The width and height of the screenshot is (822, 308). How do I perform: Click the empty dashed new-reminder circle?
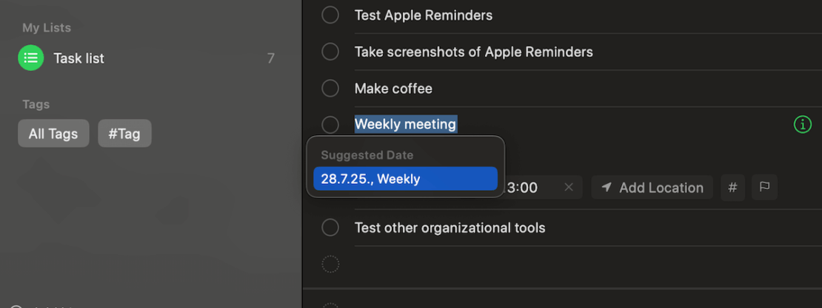tap(330, 264)
